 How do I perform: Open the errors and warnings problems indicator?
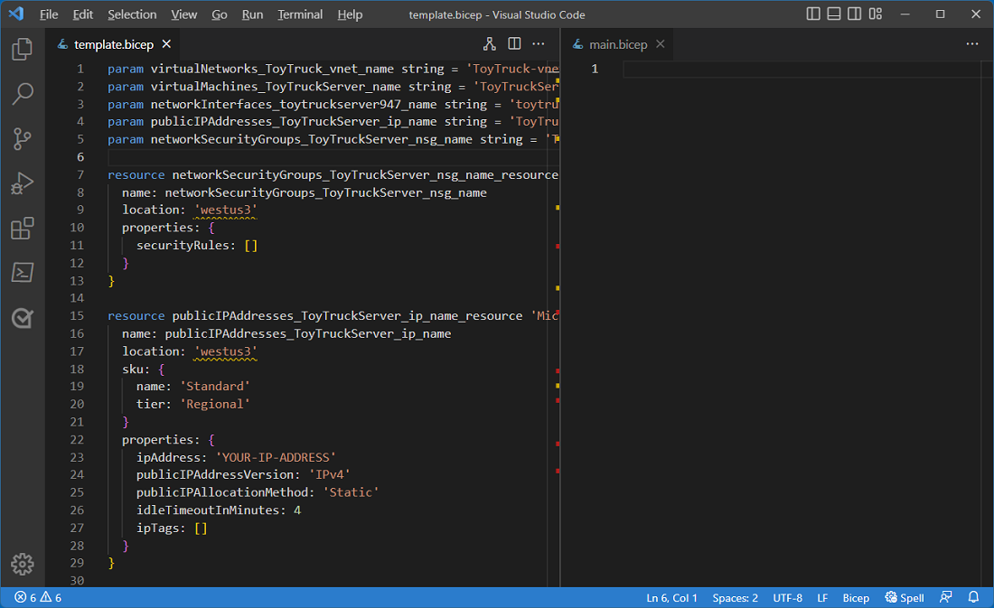[x=38, y=597]
